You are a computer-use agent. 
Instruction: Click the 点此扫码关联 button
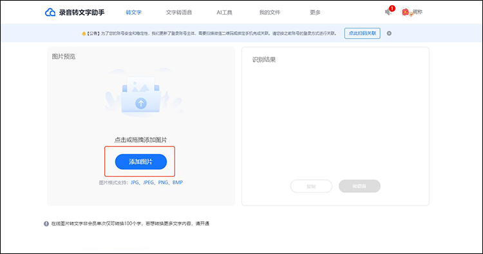pyautogui.click(x=362, y=34)
